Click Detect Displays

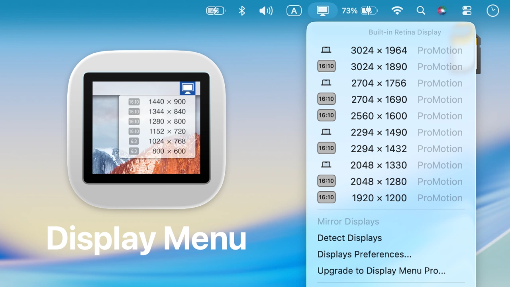click(x=349, y=238)
